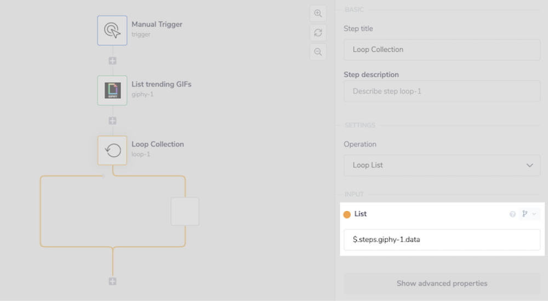Click the Manual Trigger node icon
The width and height of the screenshot is (548, 301).
coord(112,30)
